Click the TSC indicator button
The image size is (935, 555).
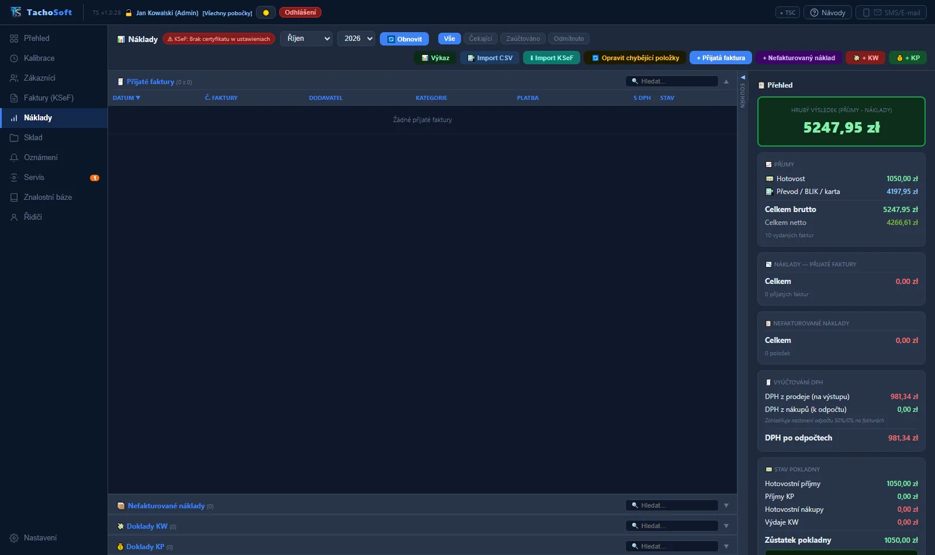click(788, 12)
